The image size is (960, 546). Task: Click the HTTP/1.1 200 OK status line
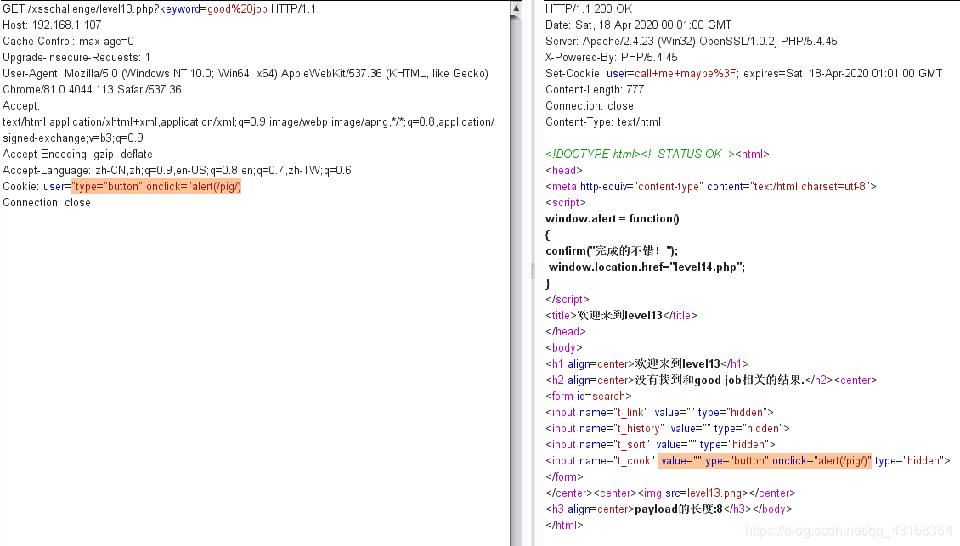(589, 9)
